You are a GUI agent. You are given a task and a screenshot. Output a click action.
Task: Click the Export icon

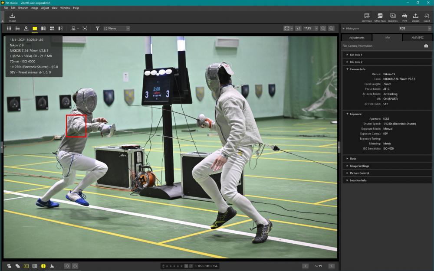427,17
